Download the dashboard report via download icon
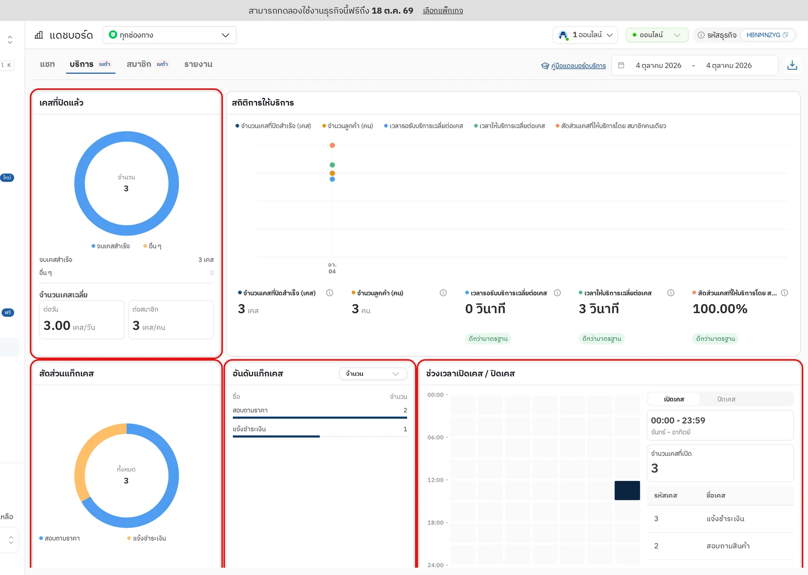This screenshot has width=808, height=575. [792, 65]
